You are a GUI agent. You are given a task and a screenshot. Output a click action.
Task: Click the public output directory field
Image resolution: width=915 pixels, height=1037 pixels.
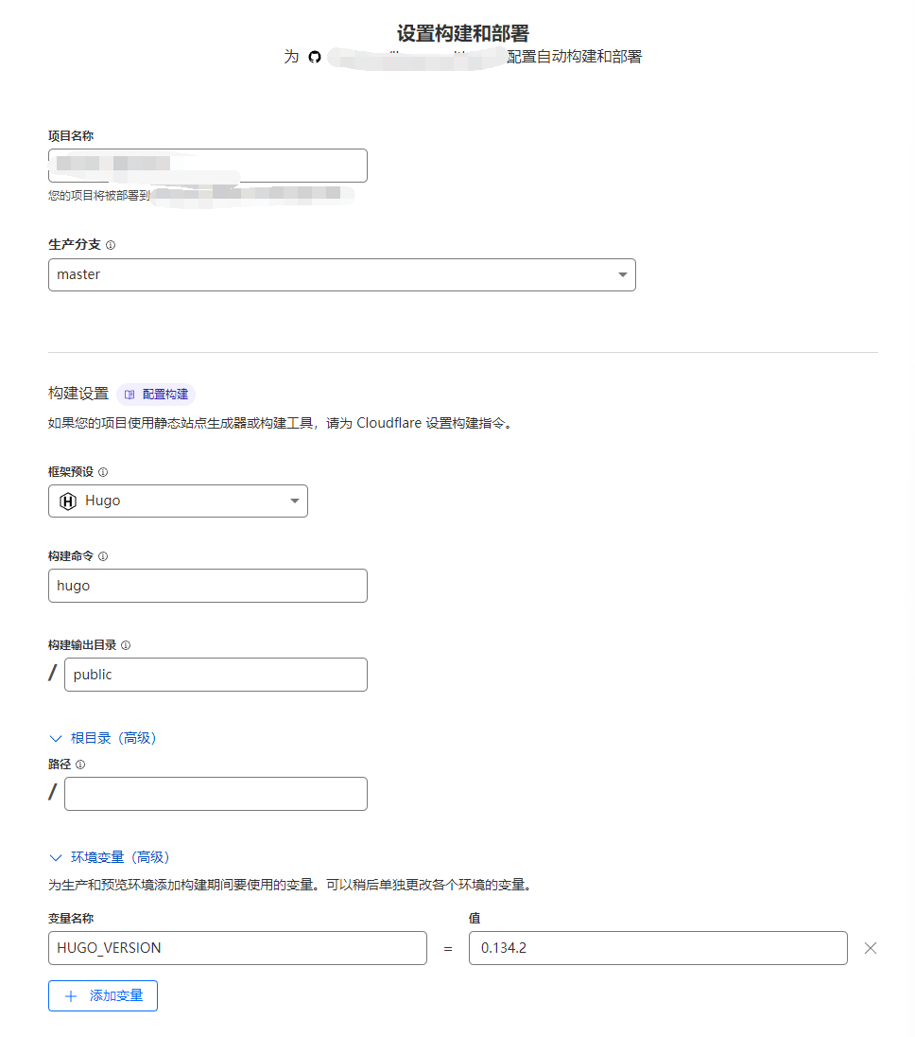216,674
